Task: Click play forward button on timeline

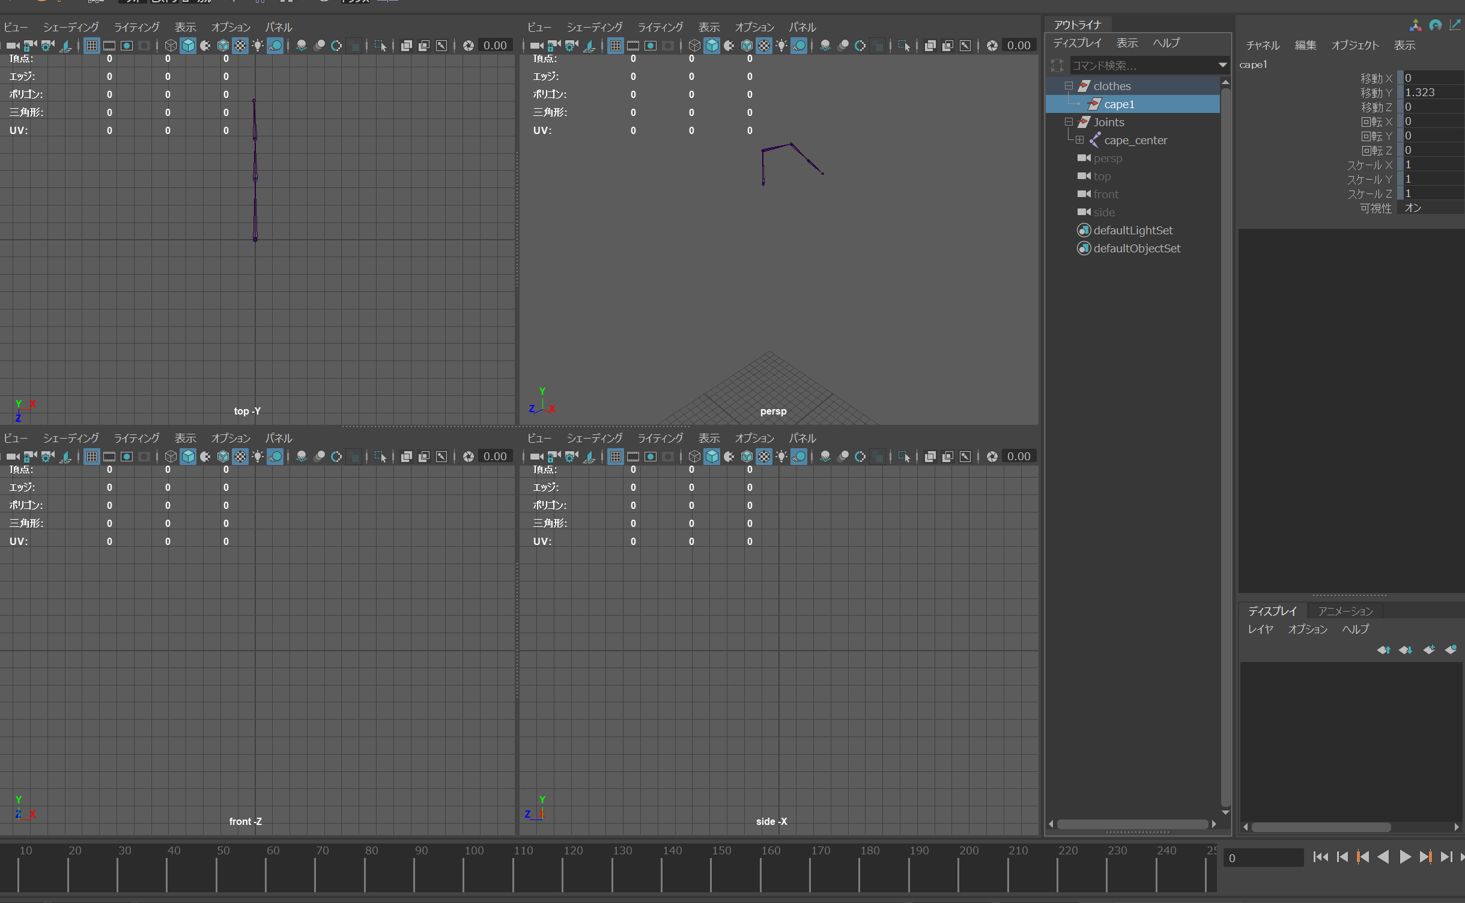Action: pyautogui.click(x=1404, y=857)
